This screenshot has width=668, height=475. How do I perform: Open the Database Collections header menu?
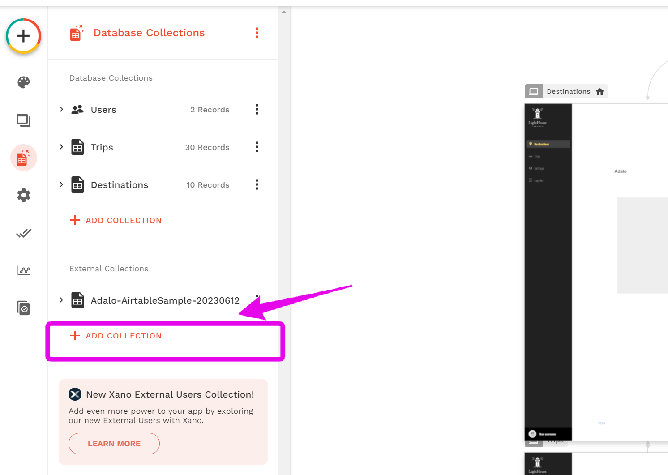click(x=257, y=32)
